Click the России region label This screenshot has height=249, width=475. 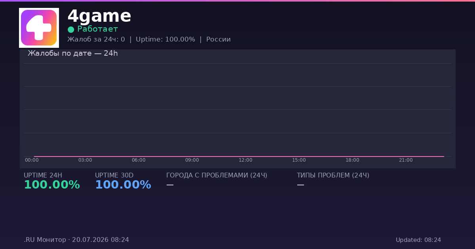click(218, 40)
